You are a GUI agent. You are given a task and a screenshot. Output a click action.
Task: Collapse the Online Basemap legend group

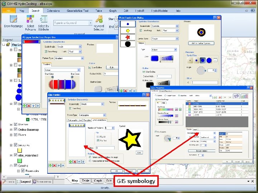coord(11,130)
